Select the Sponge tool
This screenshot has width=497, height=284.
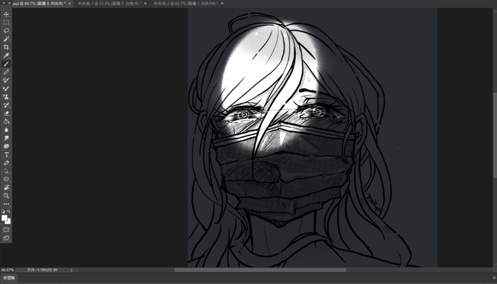6,146
